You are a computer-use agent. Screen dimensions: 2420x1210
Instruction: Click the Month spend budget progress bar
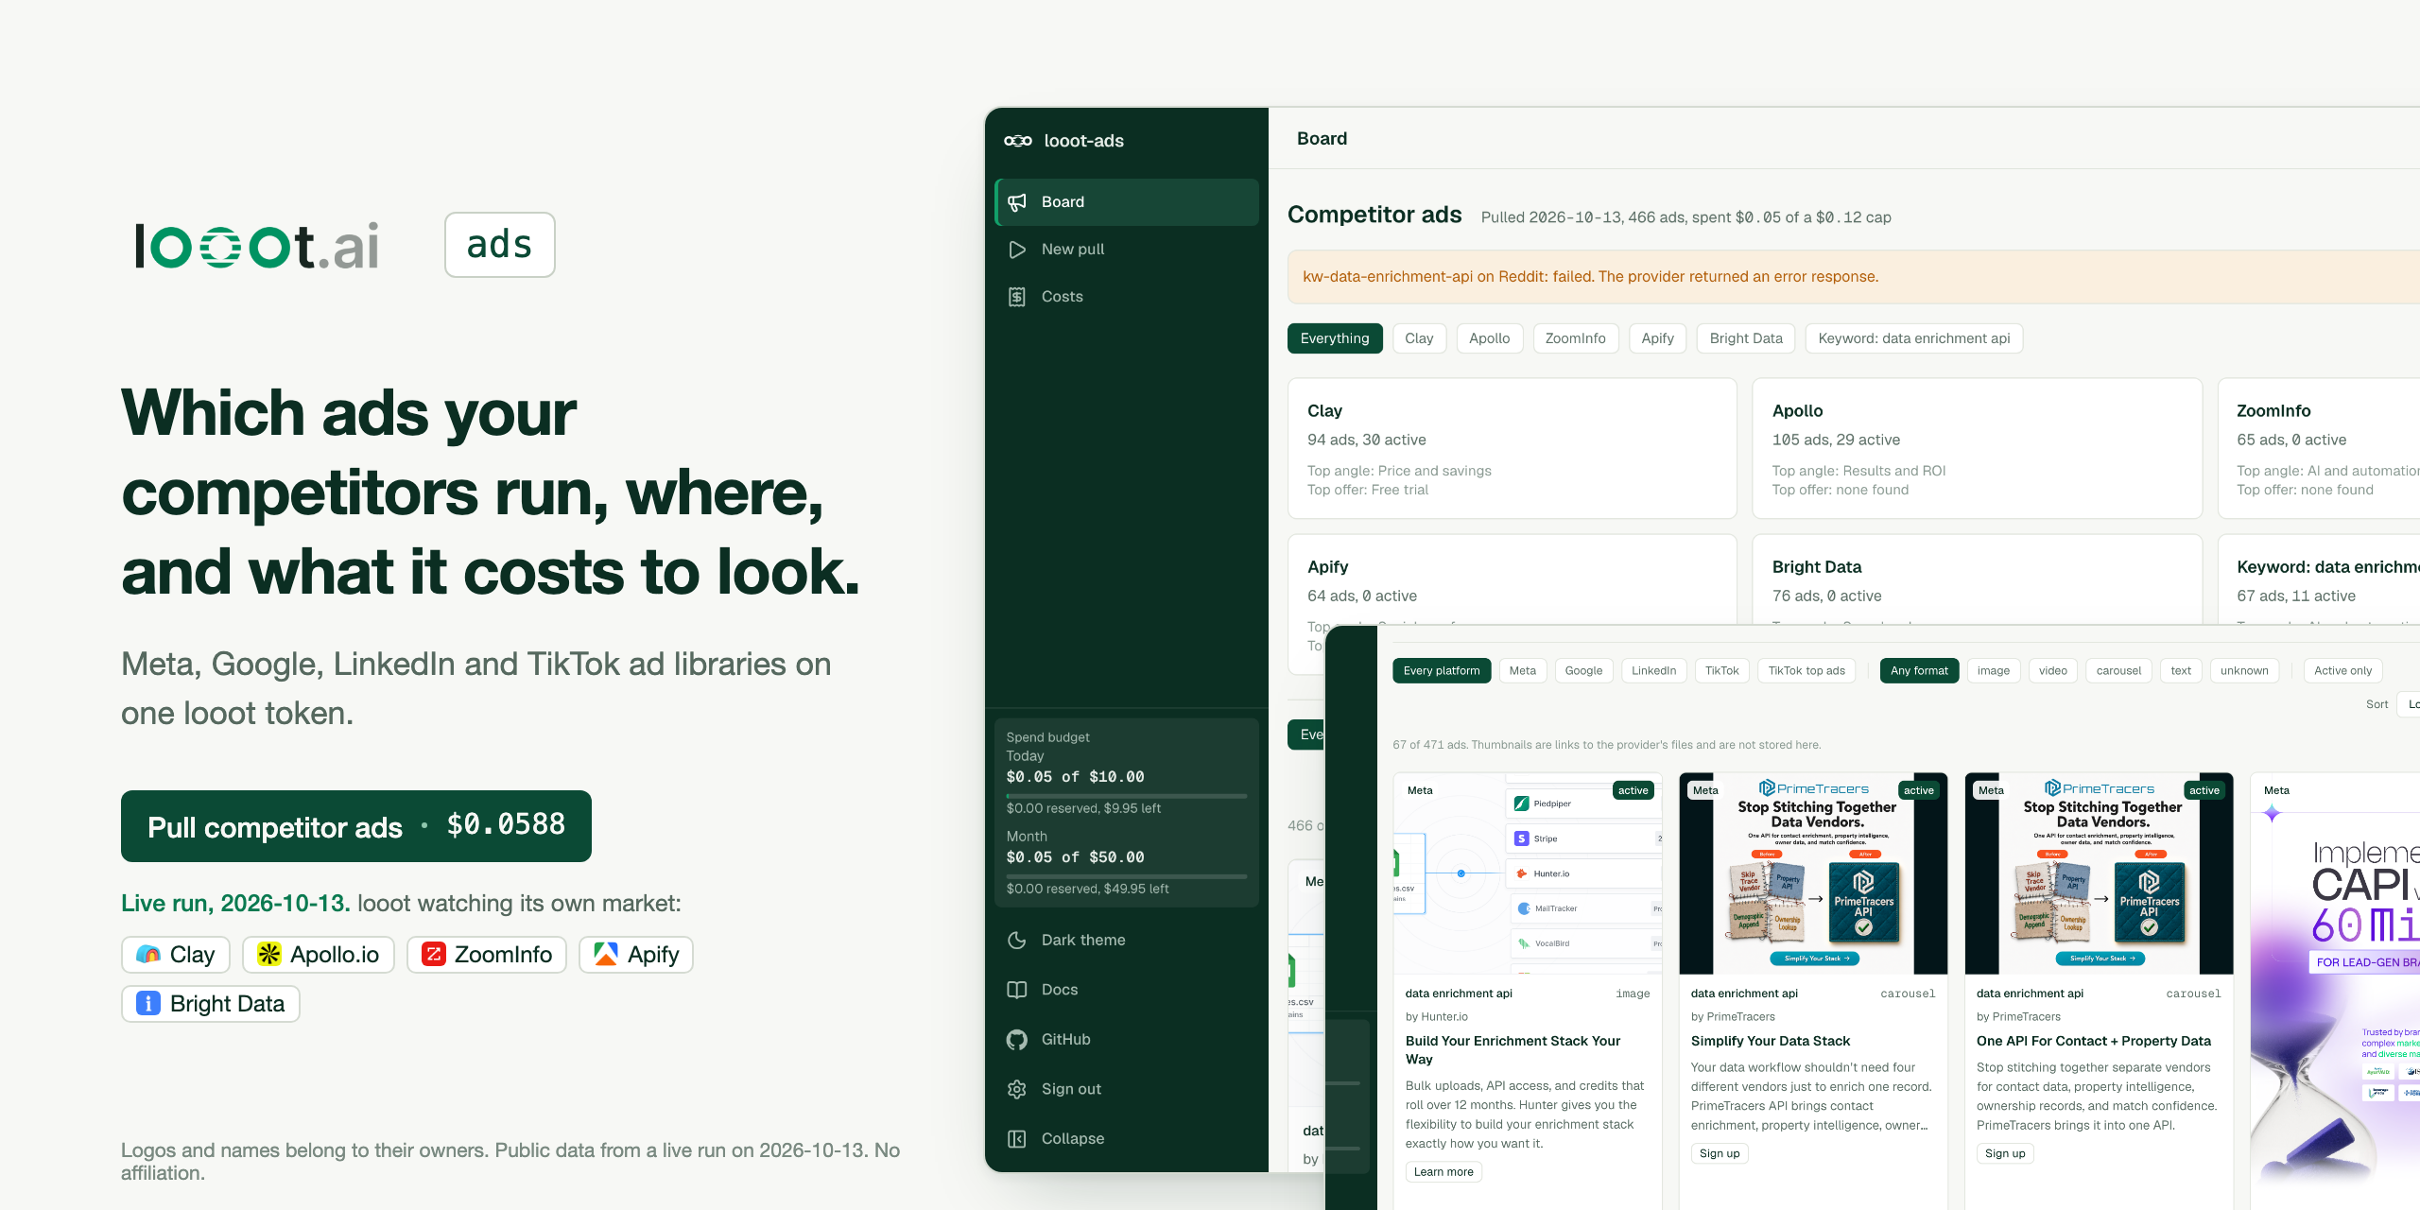point(1127,876)
